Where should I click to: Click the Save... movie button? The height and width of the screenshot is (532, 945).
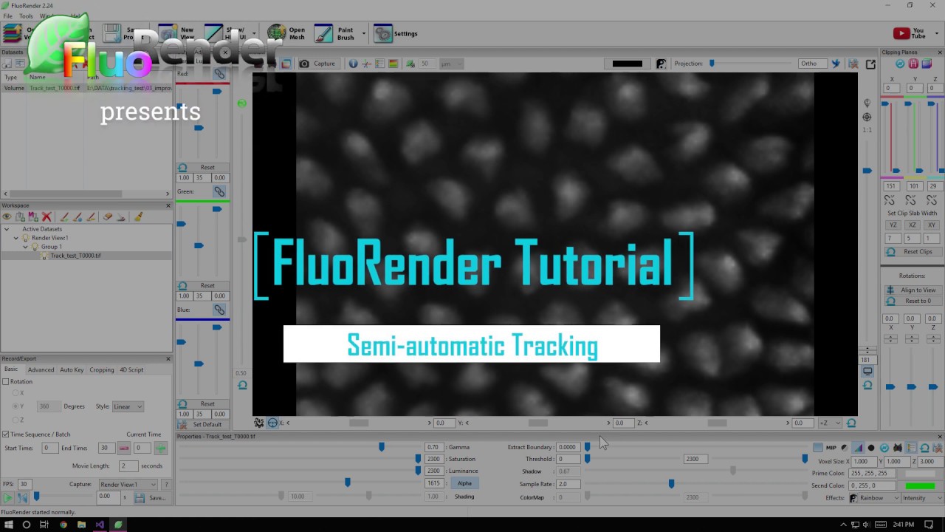[151, 498]
